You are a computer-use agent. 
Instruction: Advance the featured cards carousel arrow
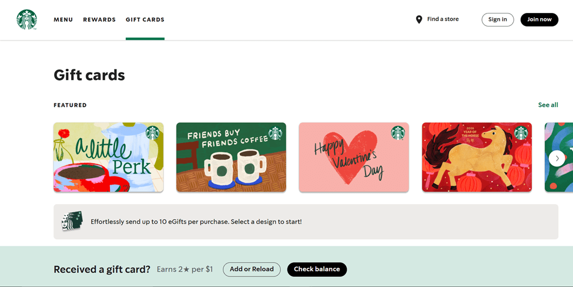pos(557,158)
